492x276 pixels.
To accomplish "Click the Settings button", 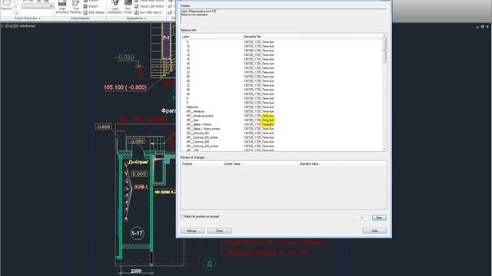I will (x=192, y=231).
